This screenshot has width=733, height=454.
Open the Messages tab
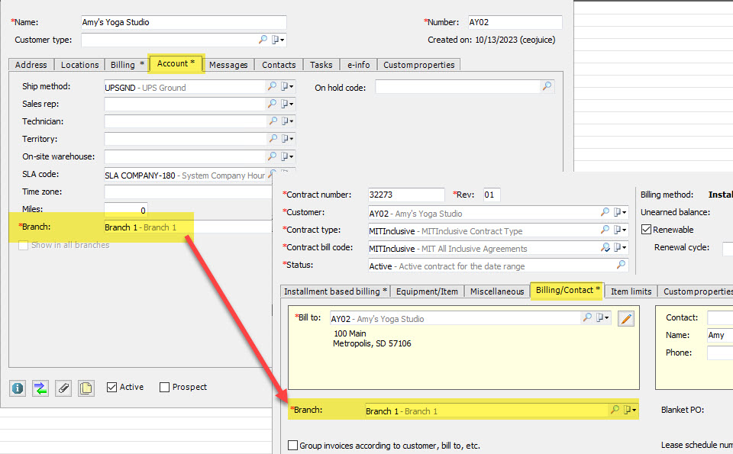[228, 65]
